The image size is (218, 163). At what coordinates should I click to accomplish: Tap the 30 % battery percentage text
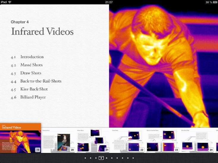coord(209,2)
